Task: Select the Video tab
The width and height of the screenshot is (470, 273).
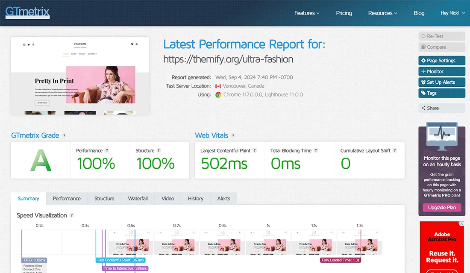Action: pyautogui.click(x=168, y=198)
